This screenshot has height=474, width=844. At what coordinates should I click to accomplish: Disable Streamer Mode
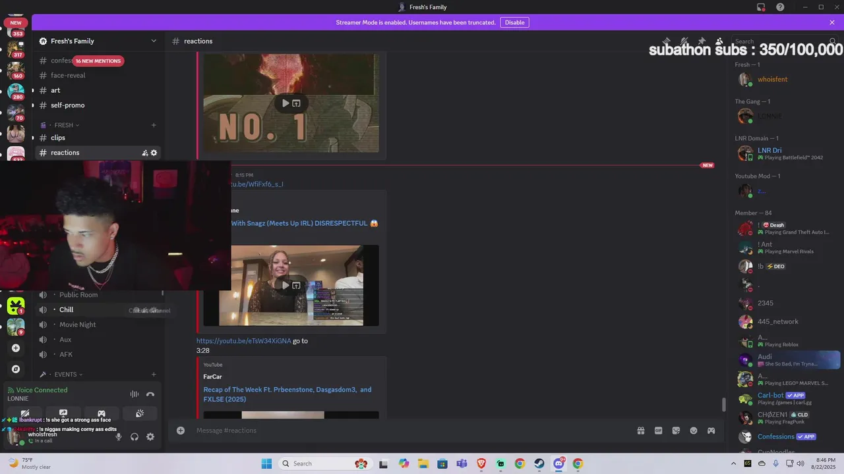[x=514, y=22]
